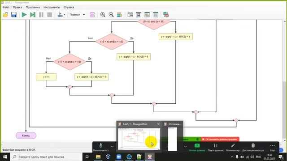Click the vertical scrollbar up arrow
287x161 pixels.
point(285,21)
